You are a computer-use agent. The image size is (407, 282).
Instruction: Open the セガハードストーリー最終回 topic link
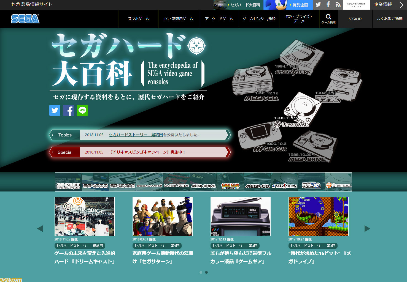pos(136,135)
